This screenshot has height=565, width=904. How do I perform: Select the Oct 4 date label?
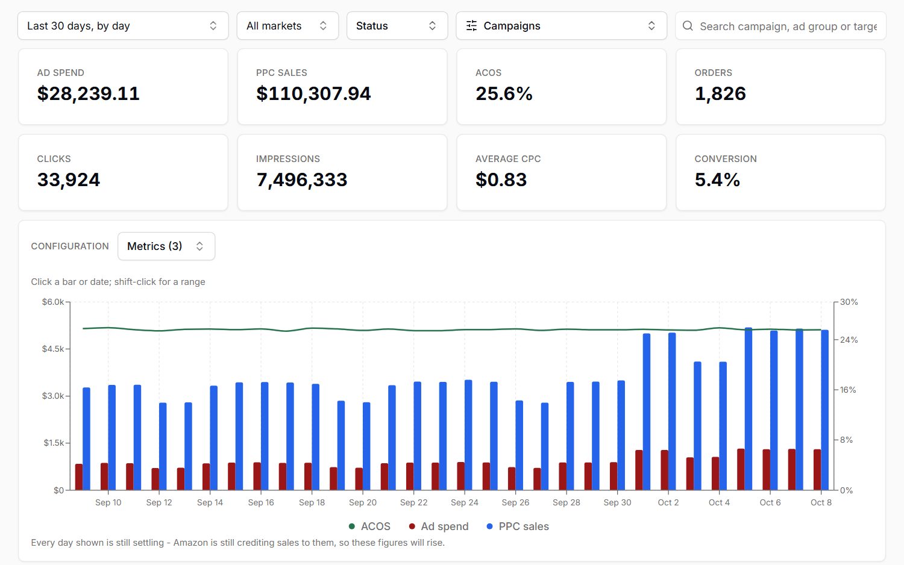point(720,502)
